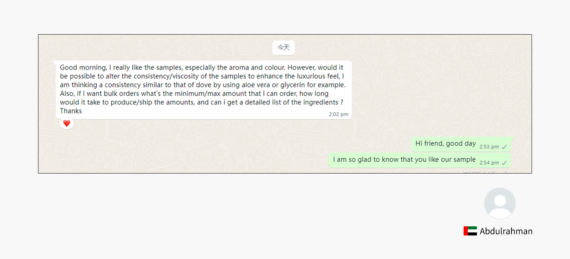Click the 'Good morning' opening text
Screen dimensions: 570x259
pyautogui.click(x=82, y=68)
